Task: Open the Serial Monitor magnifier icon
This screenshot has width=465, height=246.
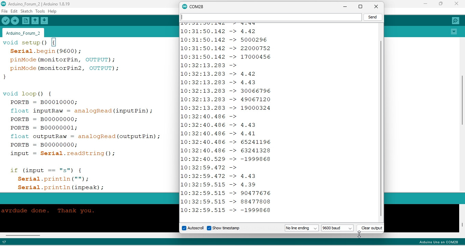Action: tap(455, 20)
